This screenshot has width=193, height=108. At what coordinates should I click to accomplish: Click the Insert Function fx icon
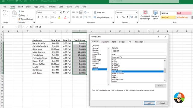point(31,27)
